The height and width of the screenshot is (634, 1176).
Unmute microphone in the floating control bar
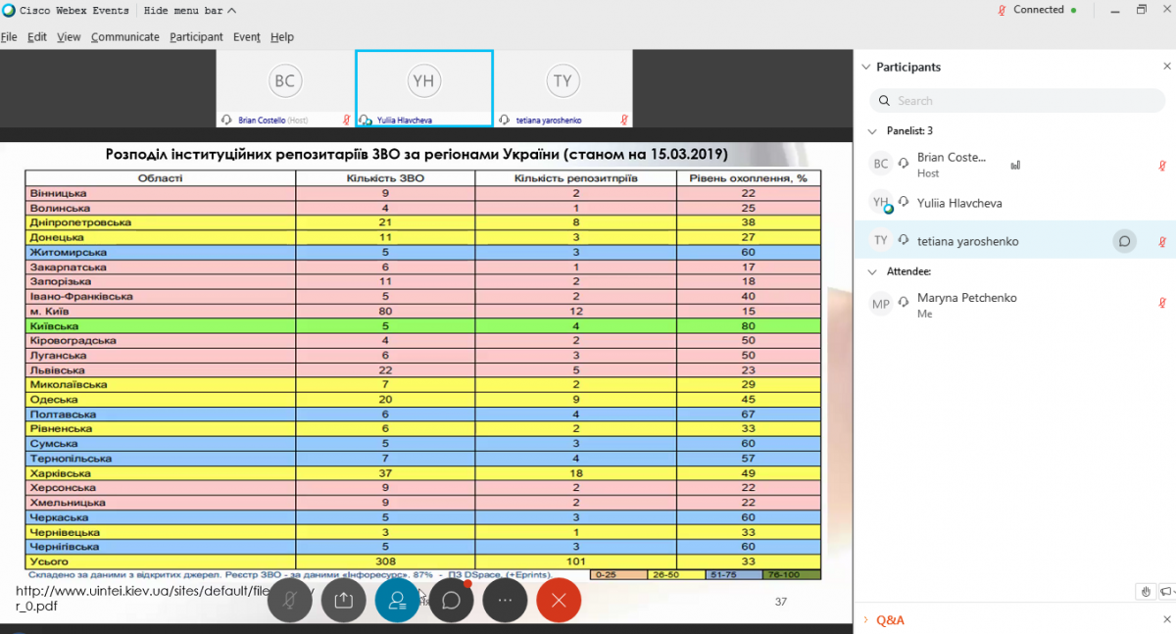(290, 601)
